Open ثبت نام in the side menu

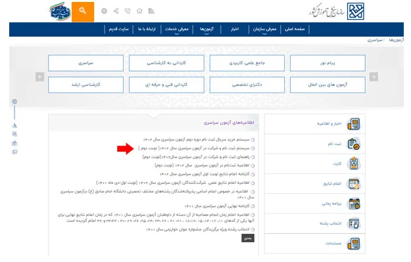(314, 144)
